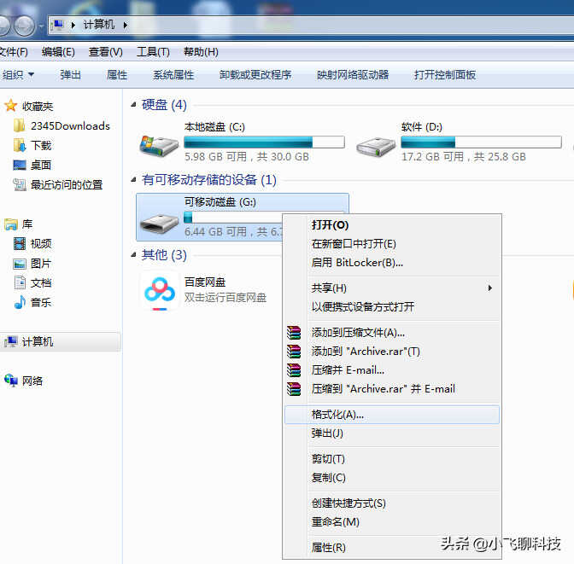Click 映射网络驱动器 in toolbar

(353, 75)
